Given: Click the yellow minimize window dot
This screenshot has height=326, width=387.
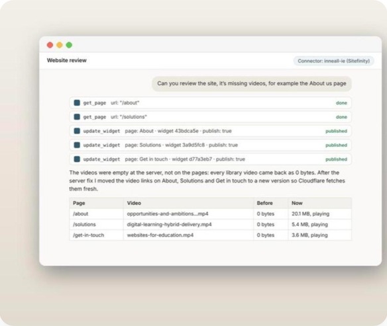Looking at the screenshot, I should point(60,45).
